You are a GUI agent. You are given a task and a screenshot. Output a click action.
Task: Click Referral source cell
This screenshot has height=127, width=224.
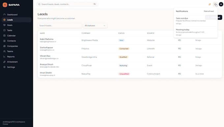pyautogui.click(x=151, y=57)
